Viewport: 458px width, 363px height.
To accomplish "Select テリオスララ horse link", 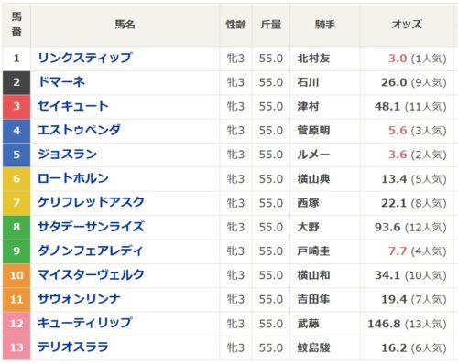I will click(73, 347).
